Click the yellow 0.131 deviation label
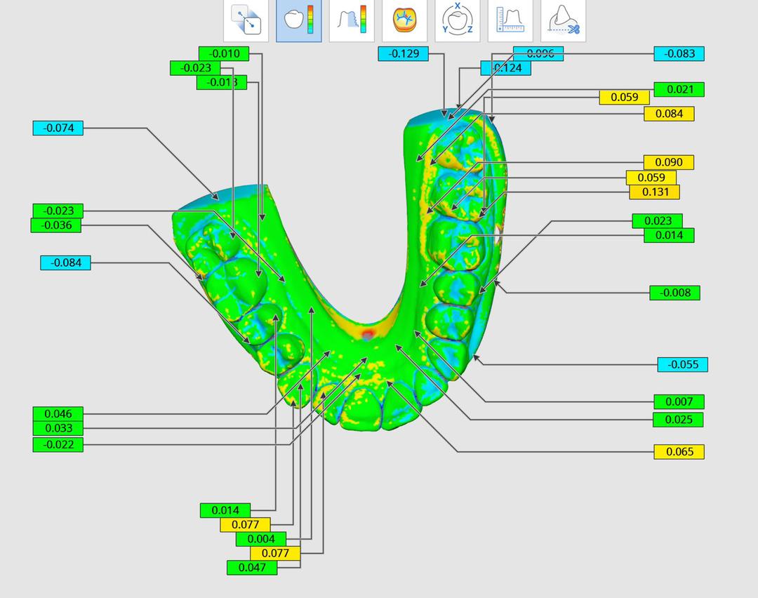Screen dimensions: 758x598 pos(654,192)
